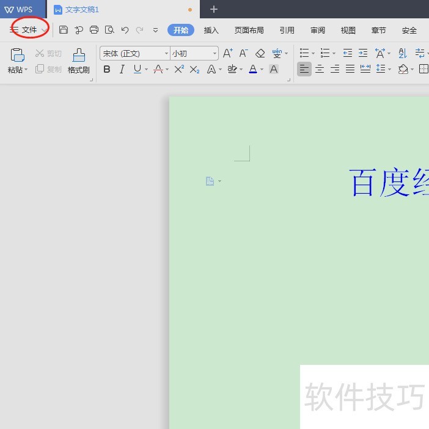The image size is (429, 429).
Task: Decrease font size with A- icon
Action: (243, 53)
